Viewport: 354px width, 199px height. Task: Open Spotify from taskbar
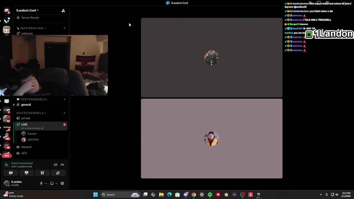[210, 195]
